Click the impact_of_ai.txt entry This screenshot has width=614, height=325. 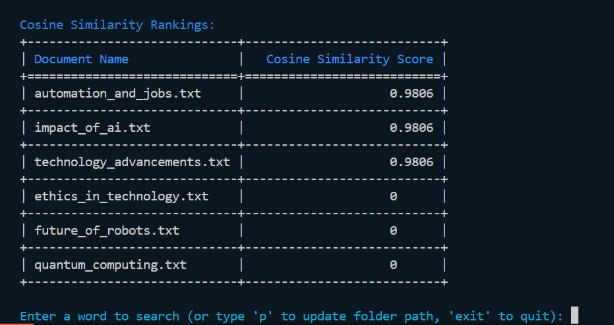tap(92, 128)
